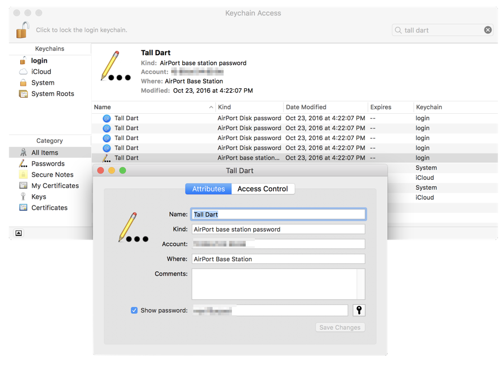The height and width of the screenshot is (365, 503).
Task: Open Password Assistant with the key icon
Action: pyautogui.click(x=359, y=310)
